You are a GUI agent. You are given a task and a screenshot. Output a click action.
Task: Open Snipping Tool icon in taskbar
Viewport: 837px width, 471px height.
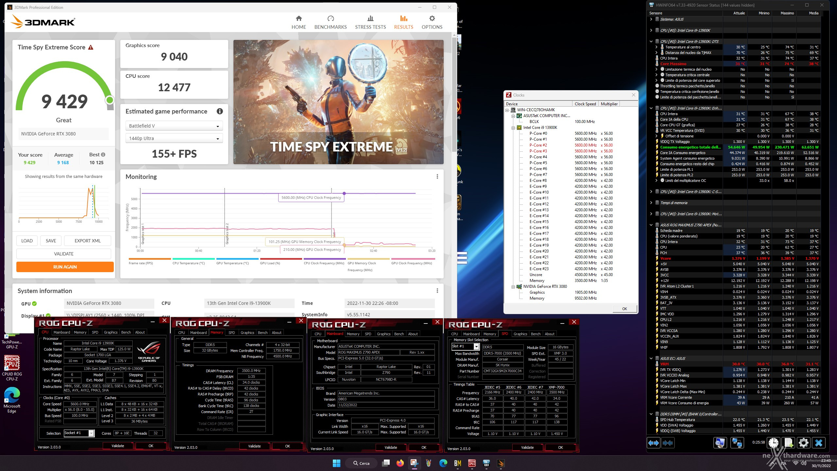click(414, 463)
